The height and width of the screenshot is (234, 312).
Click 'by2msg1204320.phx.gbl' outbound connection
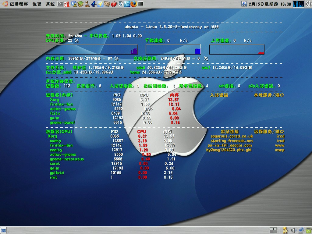[x=229, y=150]
